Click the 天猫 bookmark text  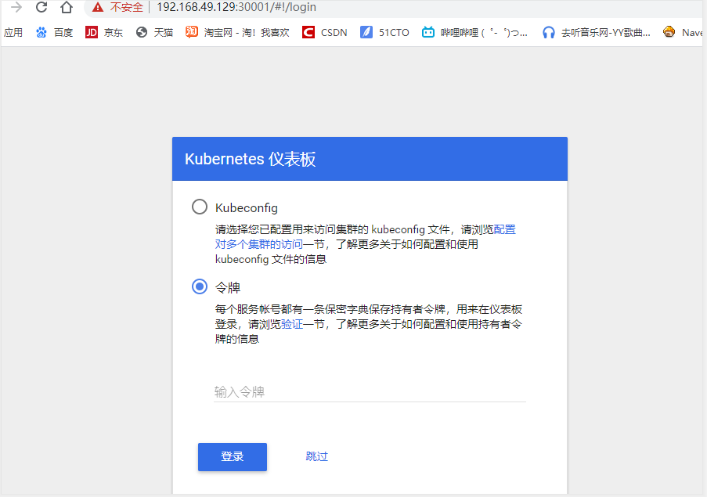pos(163,32)
